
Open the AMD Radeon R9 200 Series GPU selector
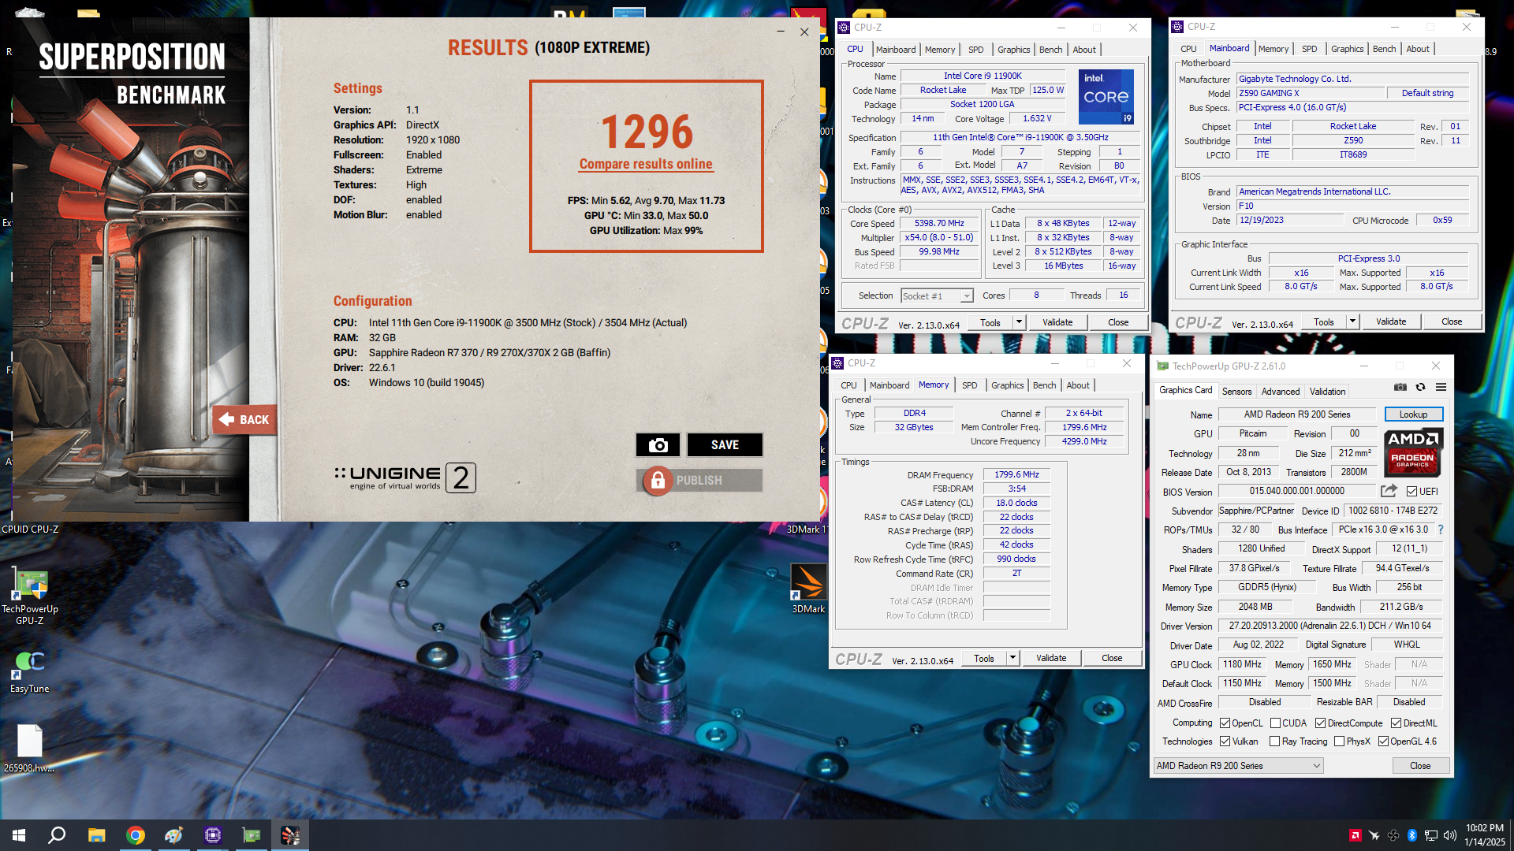pos(1238,766)
